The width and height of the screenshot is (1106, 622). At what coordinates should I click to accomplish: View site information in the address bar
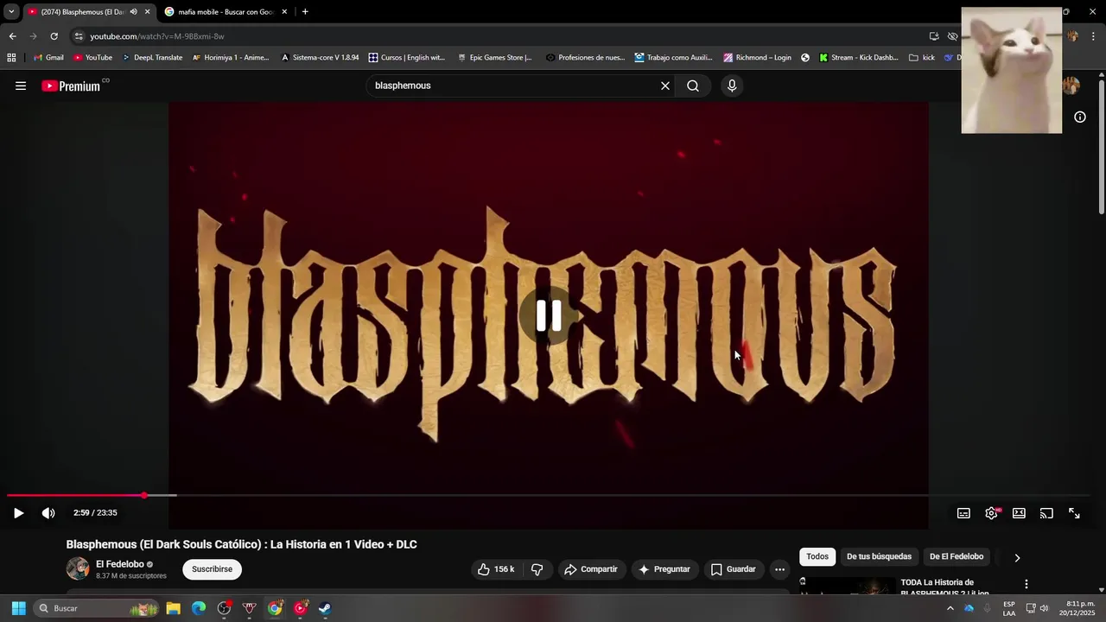[x=79, y=36]
